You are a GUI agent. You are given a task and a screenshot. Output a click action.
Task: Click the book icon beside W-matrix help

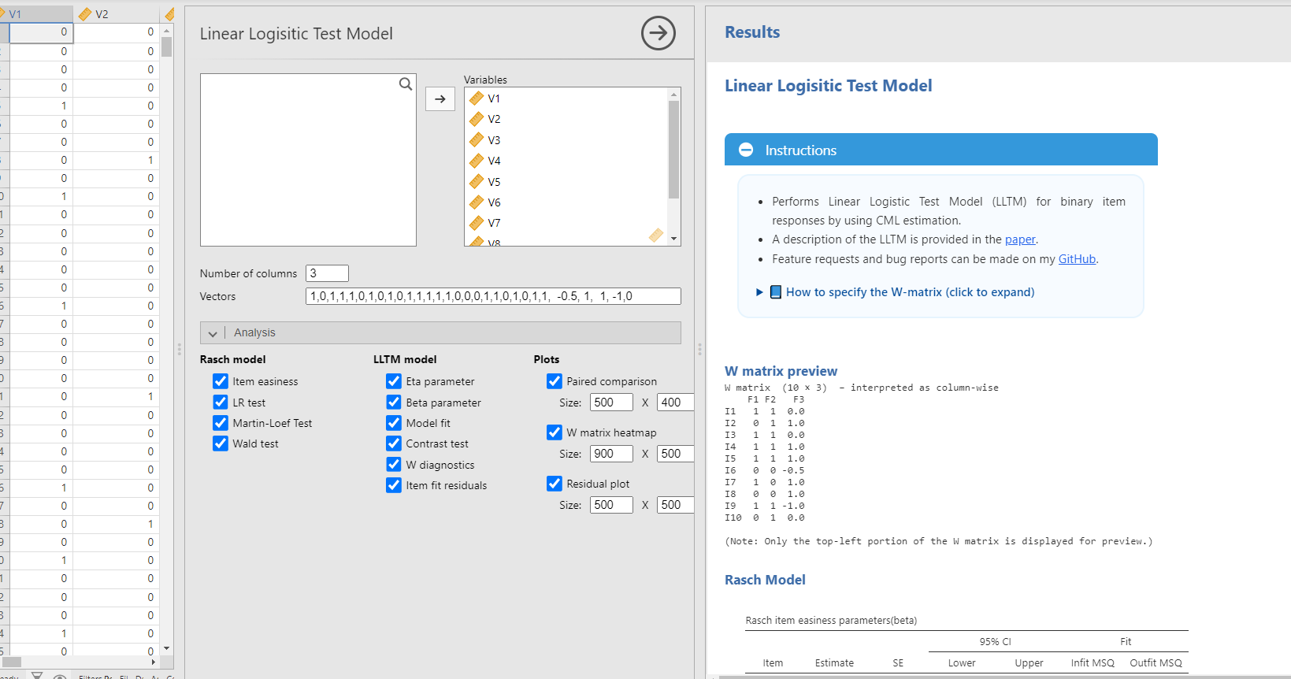(776, 292)
